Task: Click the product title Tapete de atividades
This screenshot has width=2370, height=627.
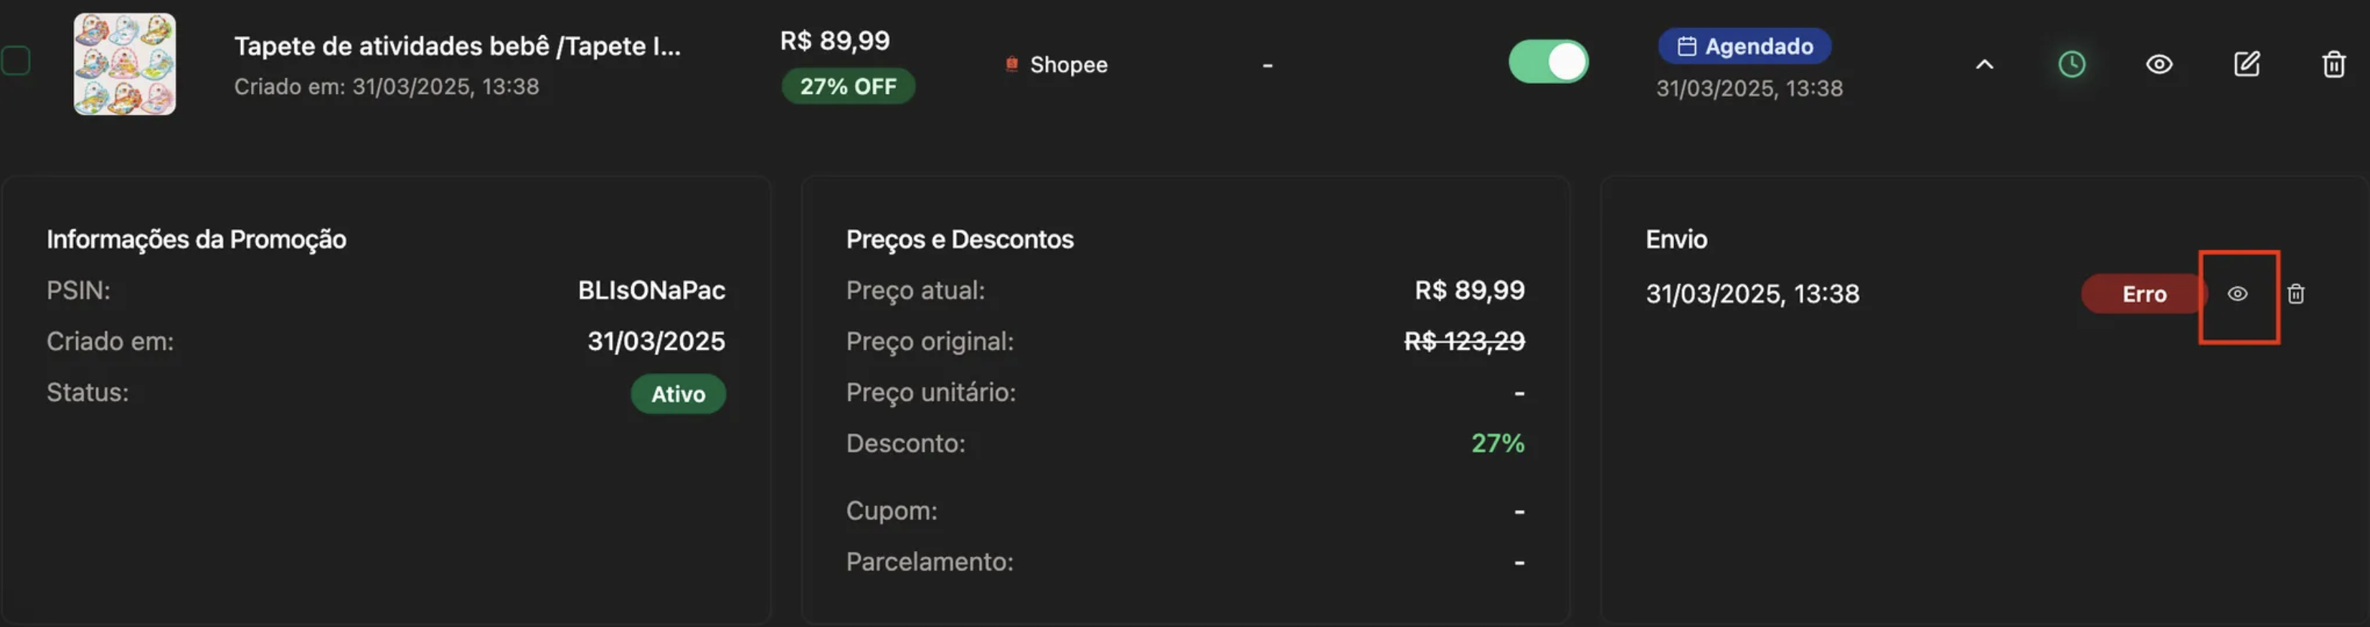Action: coord(457,46)
